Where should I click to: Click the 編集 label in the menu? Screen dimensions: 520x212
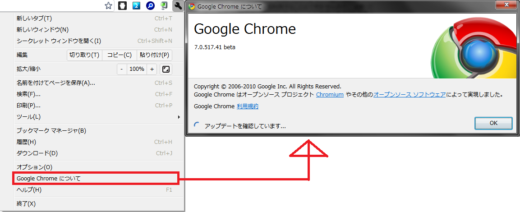(x=22, y=55)
